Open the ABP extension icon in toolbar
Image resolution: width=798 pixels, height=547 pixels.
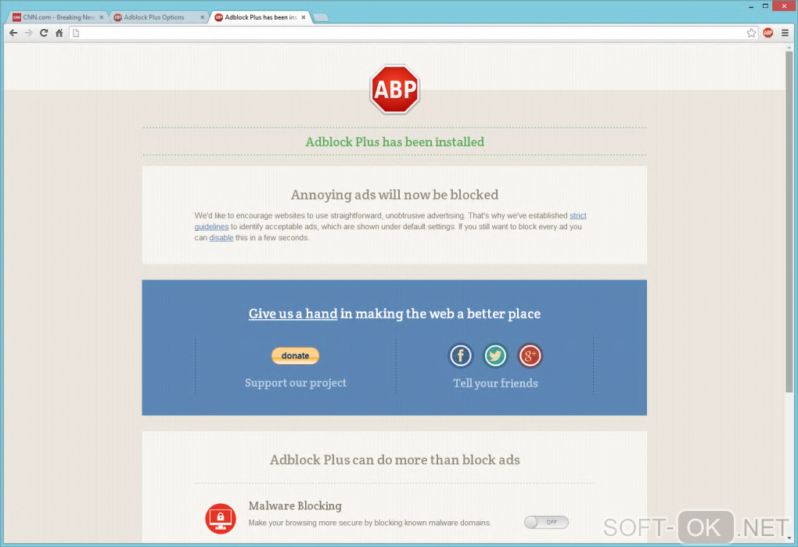(x=768, y=33)
